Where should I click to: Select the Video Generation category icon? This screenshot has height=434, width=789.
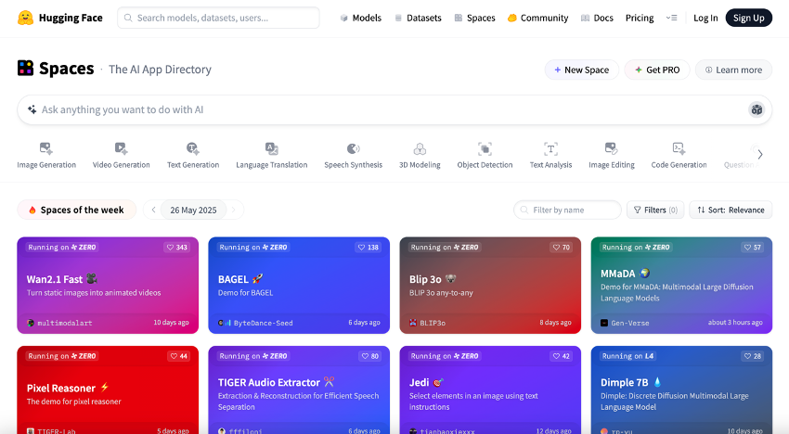pos(121,149)
